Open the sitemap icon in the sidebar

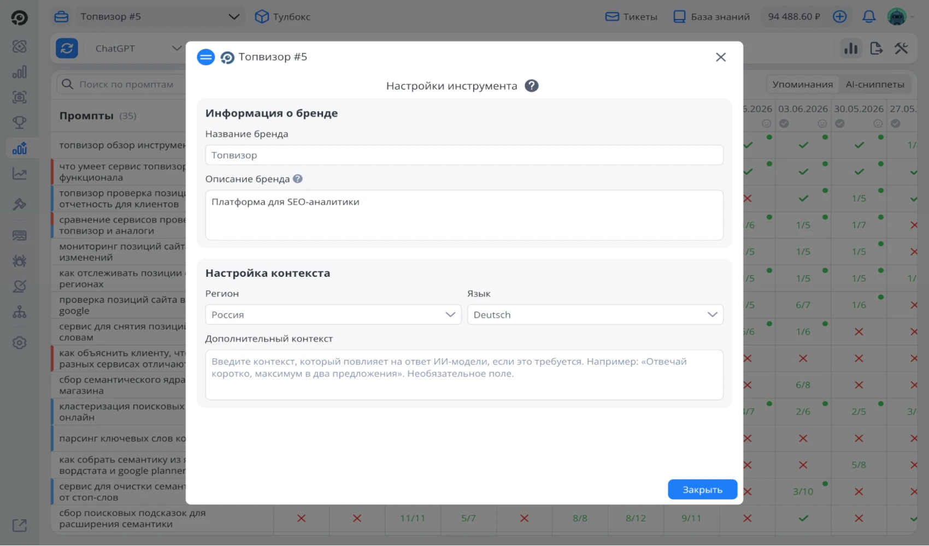pos(19,312)
